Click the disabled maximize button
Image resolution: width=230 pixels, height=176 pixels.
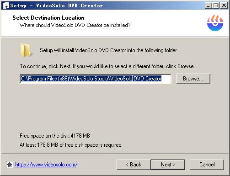tap(216, 5)
